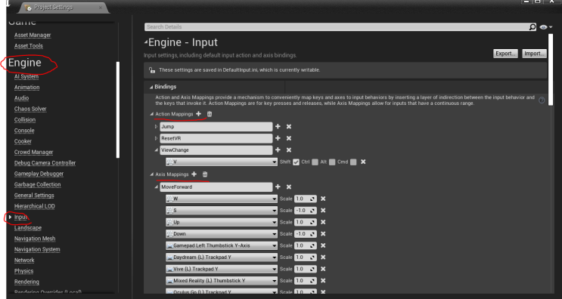Remove the Up key binding
Screen dimensions: 562x299
click(323, 222)
